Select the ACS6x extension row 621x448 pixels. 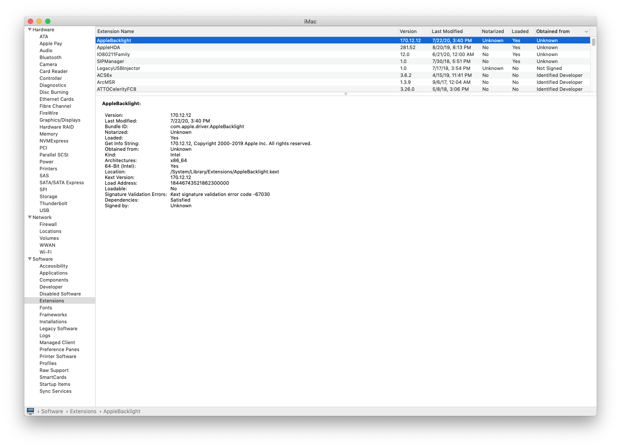coord(343,75)
